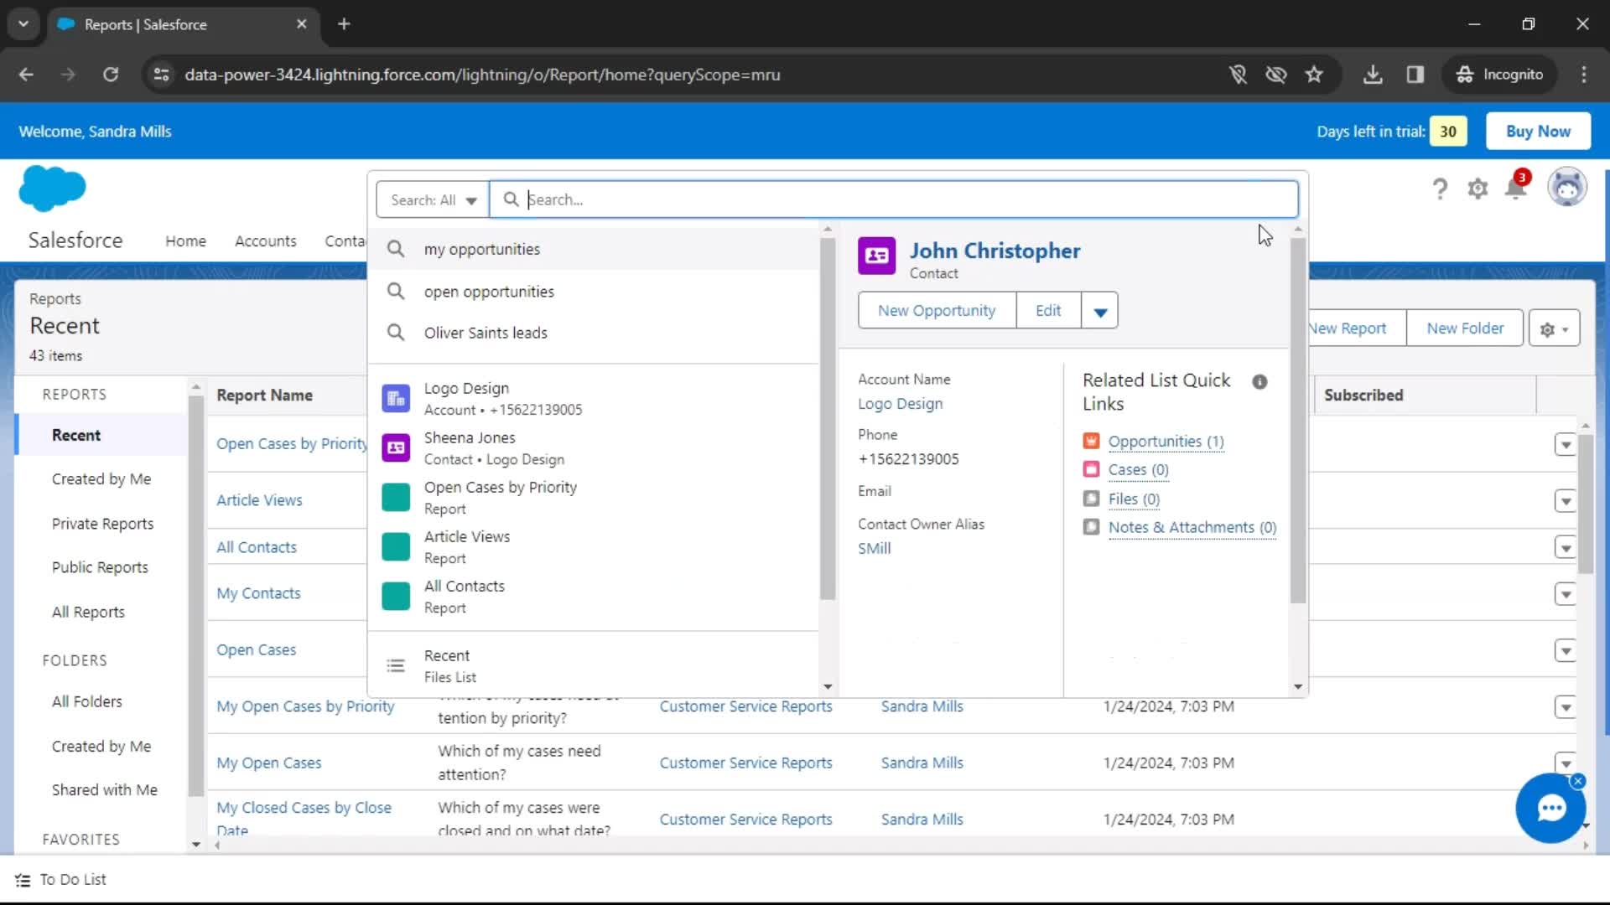
Task: Click the suggestions list vertical scrollbar
Action: click(x=828, y=419)
